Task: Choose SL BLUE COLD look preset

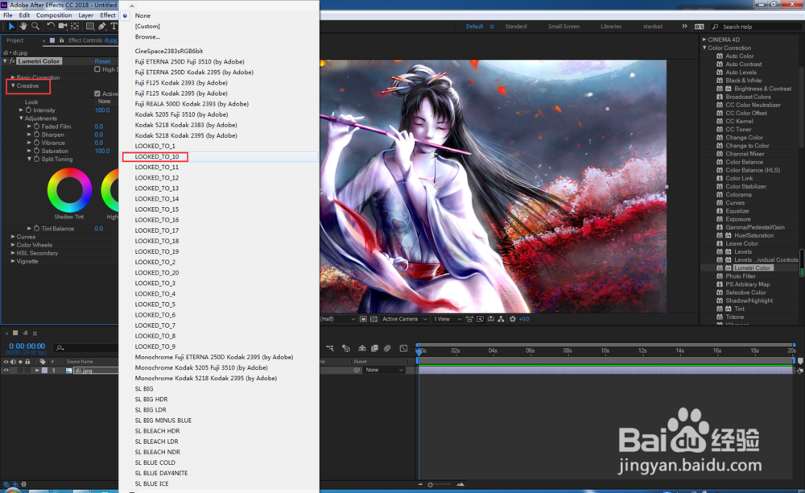Action: pos(155,462)
